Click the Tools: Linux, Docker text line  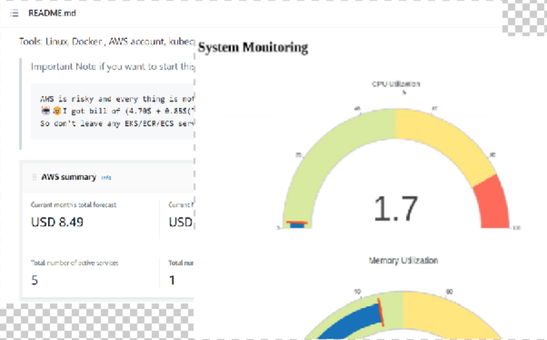(107, 42)
